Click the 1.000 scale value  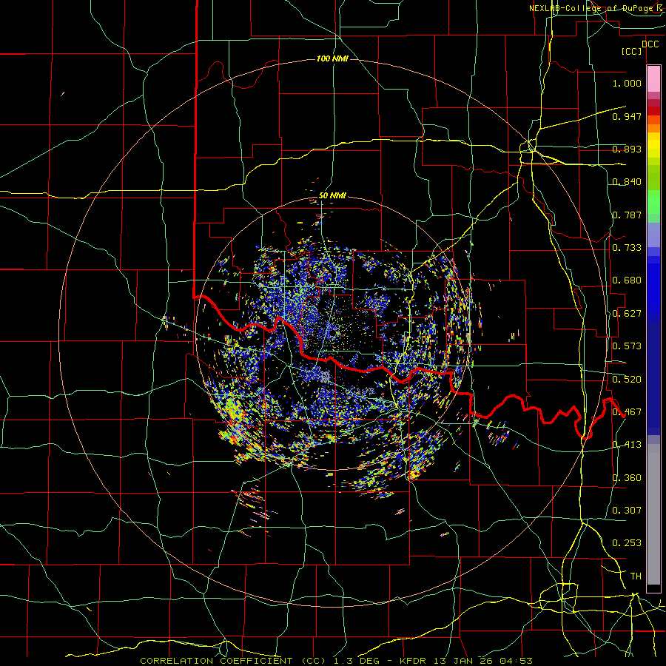click(x=627, y=83)
